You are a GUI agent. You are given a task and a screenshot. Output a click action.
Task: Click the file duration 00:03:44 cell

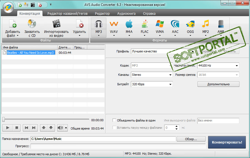coord(65,53)
